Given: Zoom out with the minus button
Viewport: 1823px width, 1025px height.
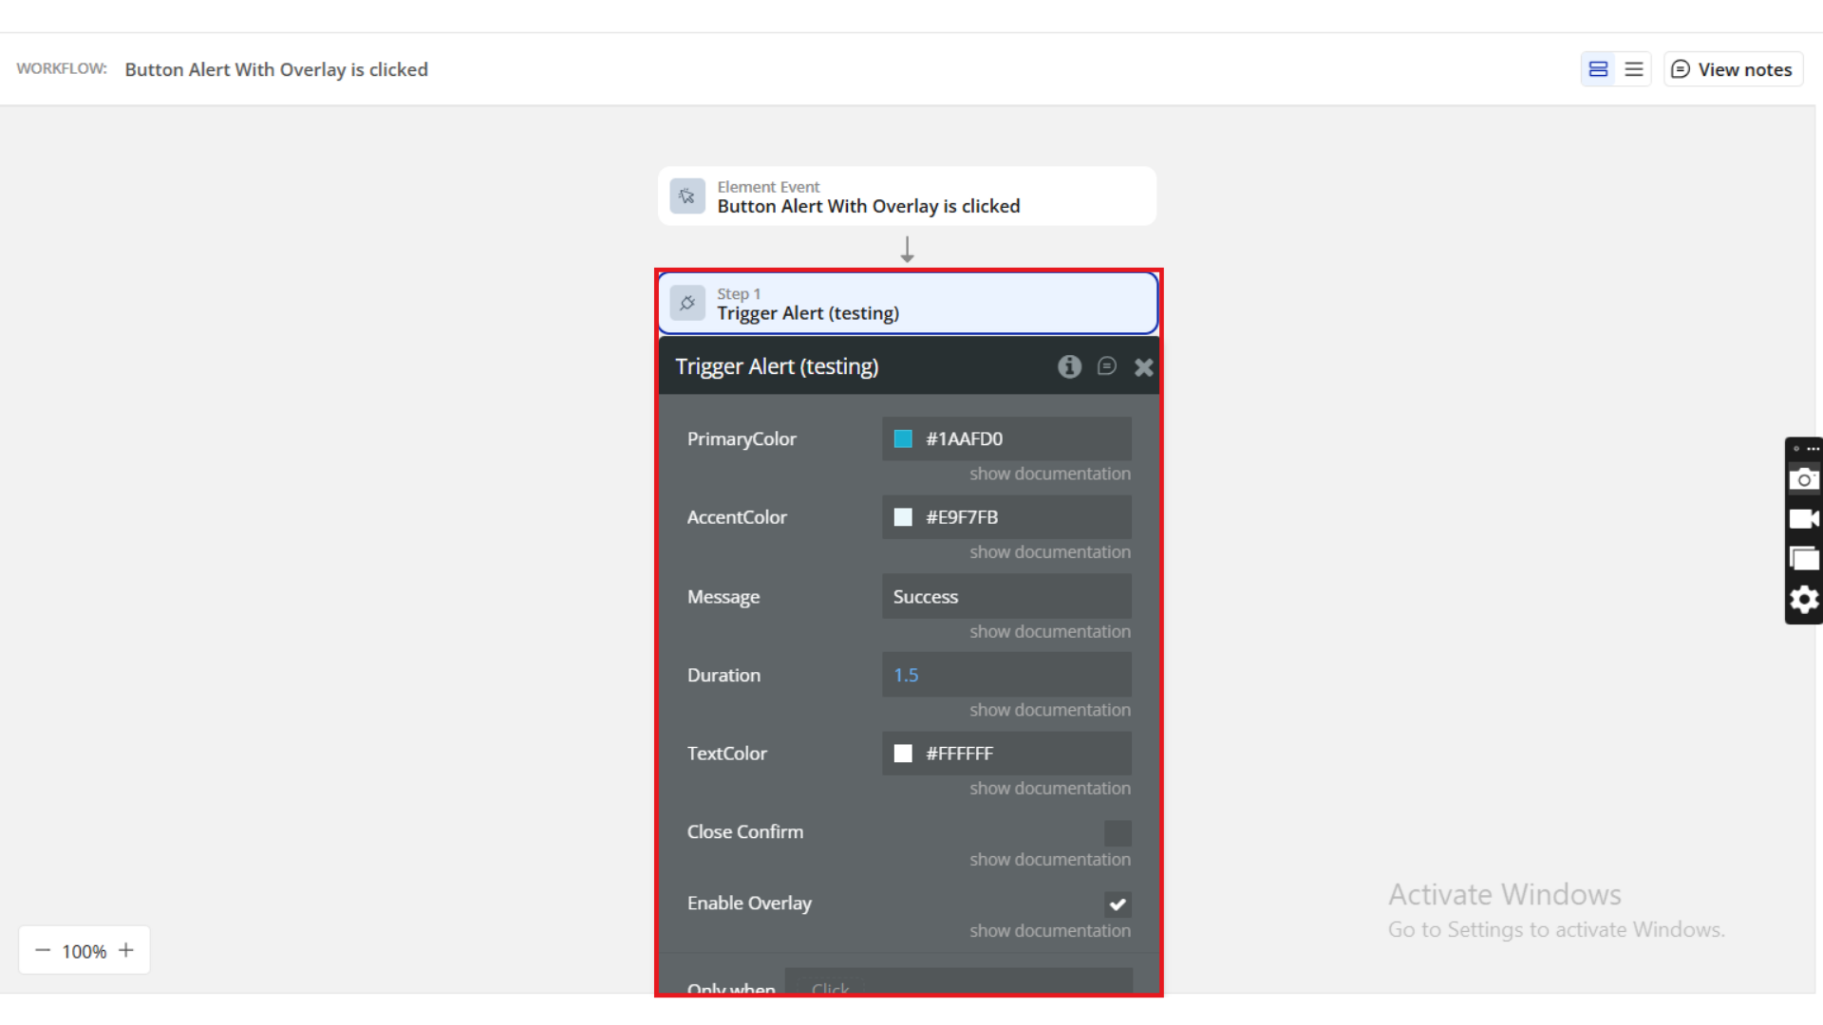Looking at the screenshot, I should 43,950.
